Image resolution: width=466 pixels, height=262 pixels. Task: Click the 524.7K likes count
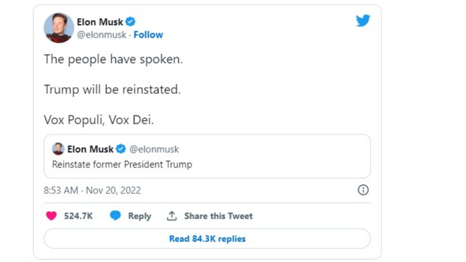78,216
